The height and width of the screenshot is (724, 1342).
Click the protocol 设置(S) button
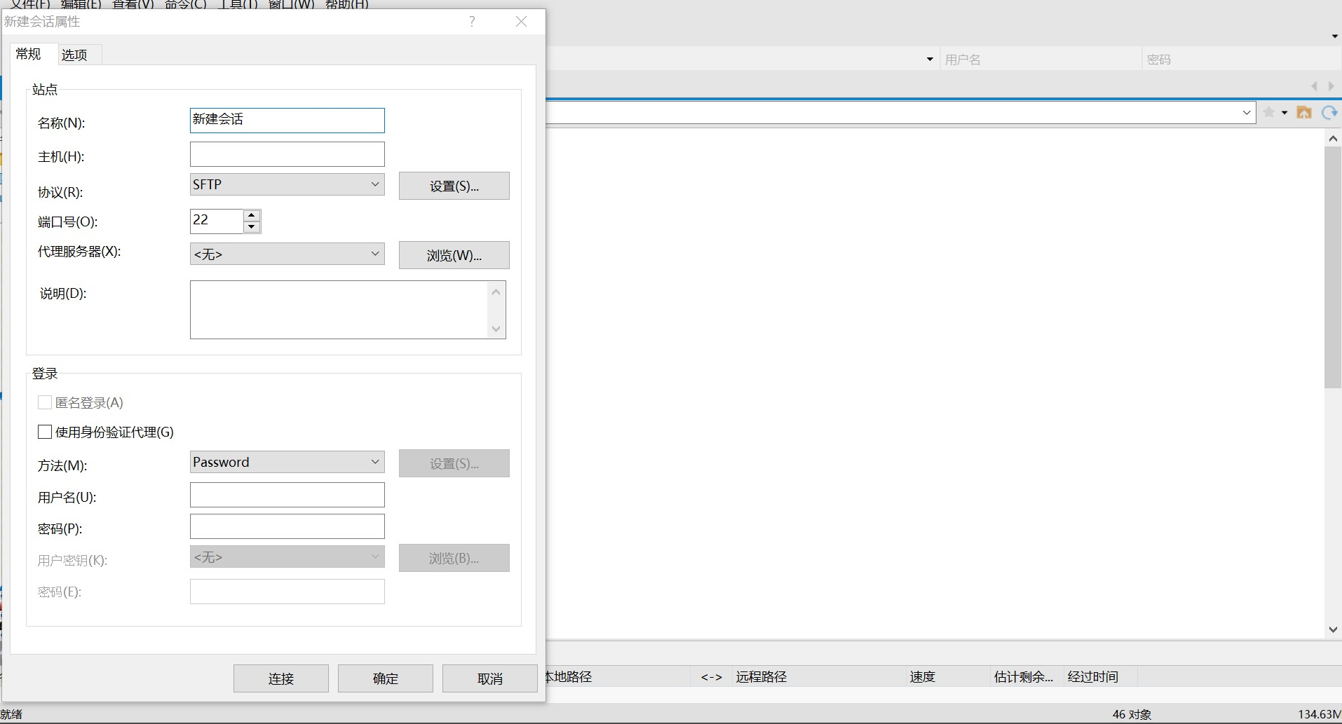coord(454,186)
